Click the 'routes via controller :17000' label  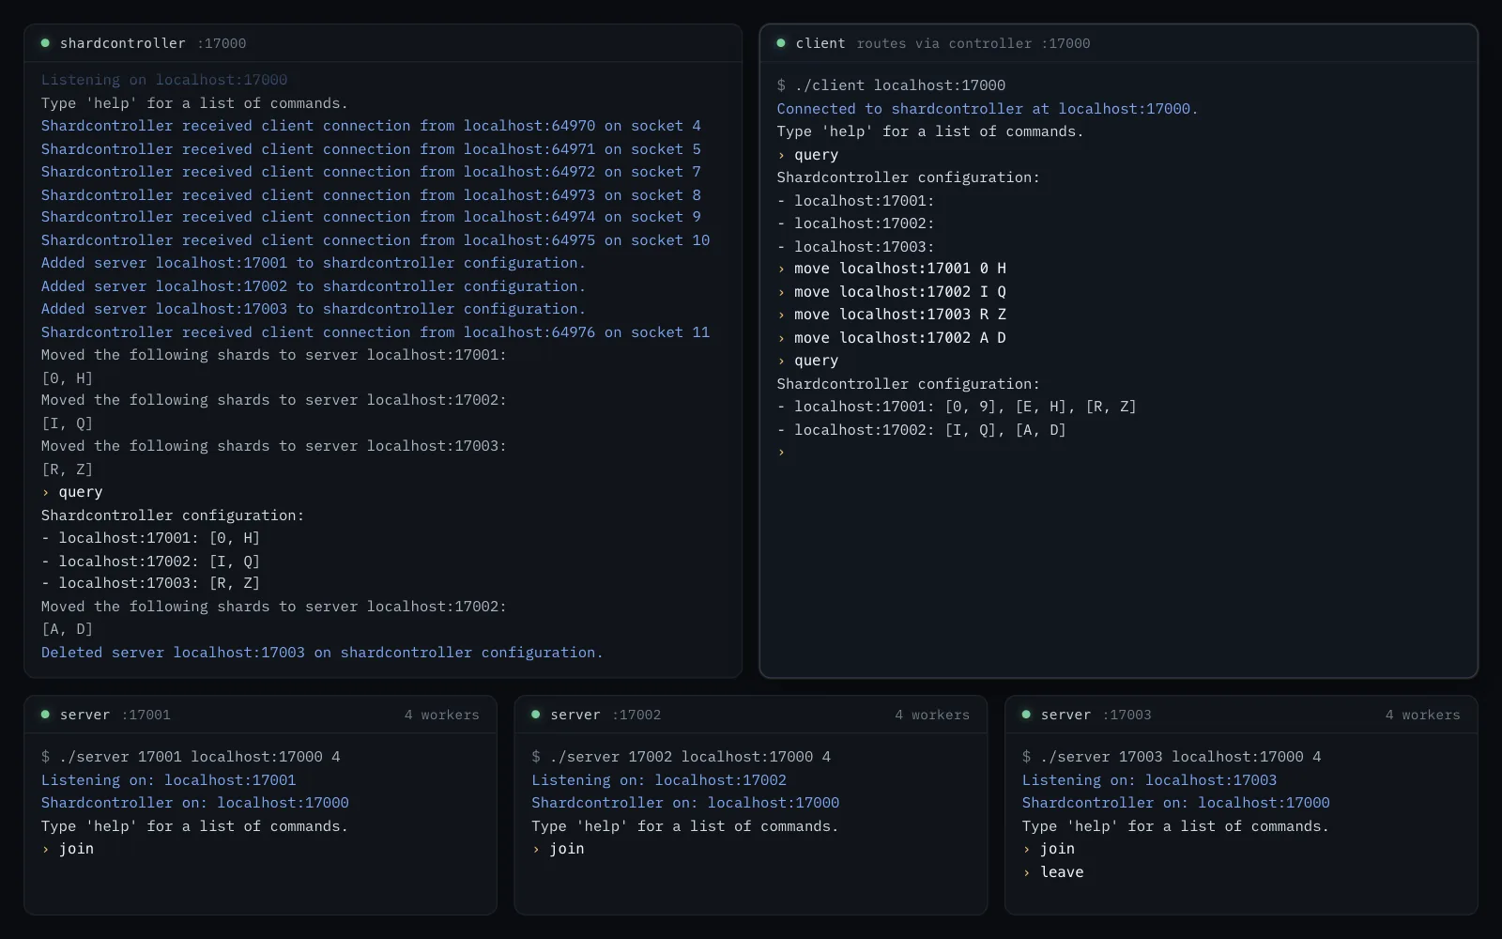(973, 43)
